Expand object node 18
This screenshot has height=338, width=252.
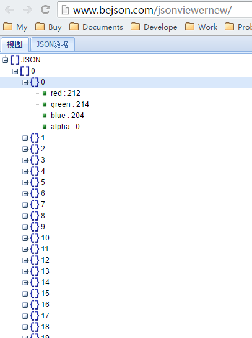25,327
